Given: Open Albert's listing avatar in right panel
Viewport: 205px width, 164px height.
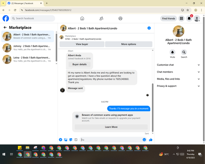Looking at the screenshot, I should tap(178, 31).
